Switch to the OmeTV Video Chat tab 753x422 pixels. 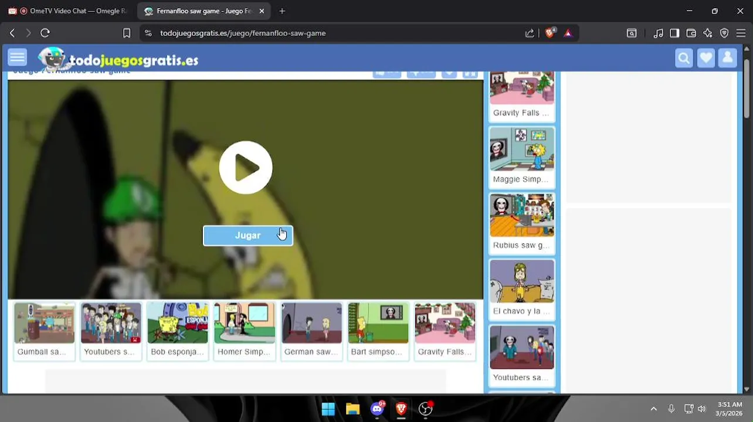pos(67,11)
